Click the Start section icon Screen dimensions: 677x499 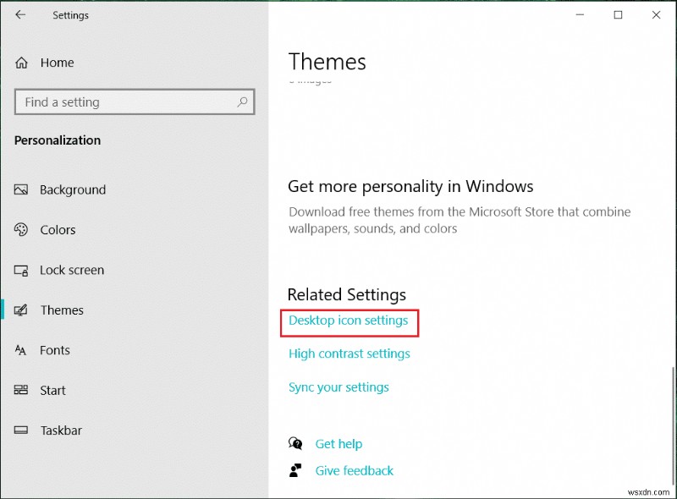click(x=21, y=390)
